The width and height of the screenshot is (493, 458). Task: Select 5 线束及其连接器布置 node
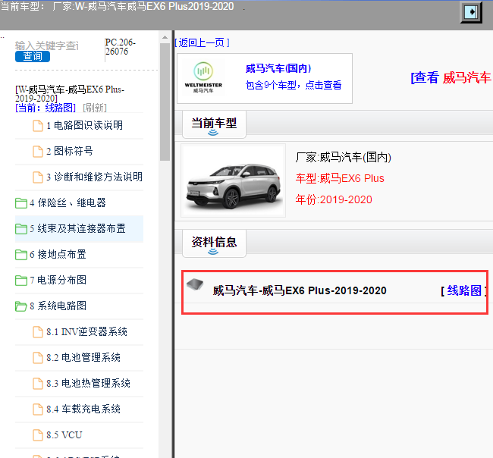pyautogui.click(x=77, y=229)
